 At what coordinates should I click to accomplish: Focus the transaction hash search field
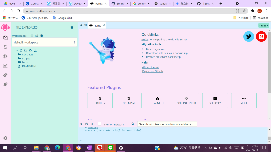[167, 124]
